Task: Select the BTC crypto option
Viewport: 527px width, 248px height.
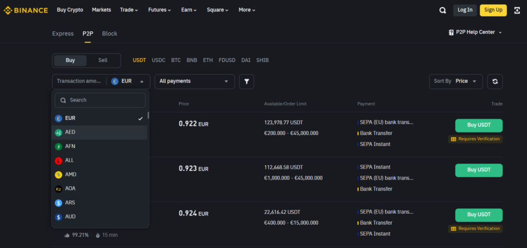Action: [176, 60]
